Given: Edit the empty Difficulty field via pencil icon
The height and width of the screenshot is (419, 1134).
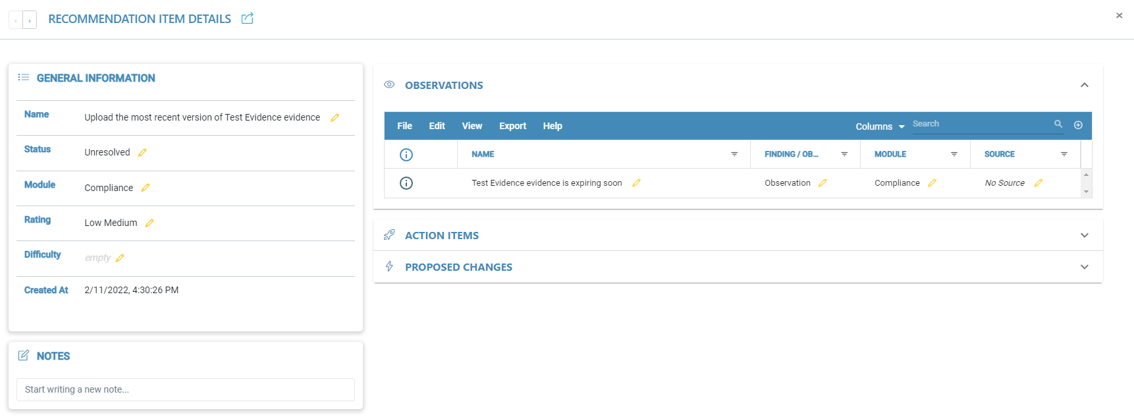Looking at the screenshot, I should coord(120,258).
